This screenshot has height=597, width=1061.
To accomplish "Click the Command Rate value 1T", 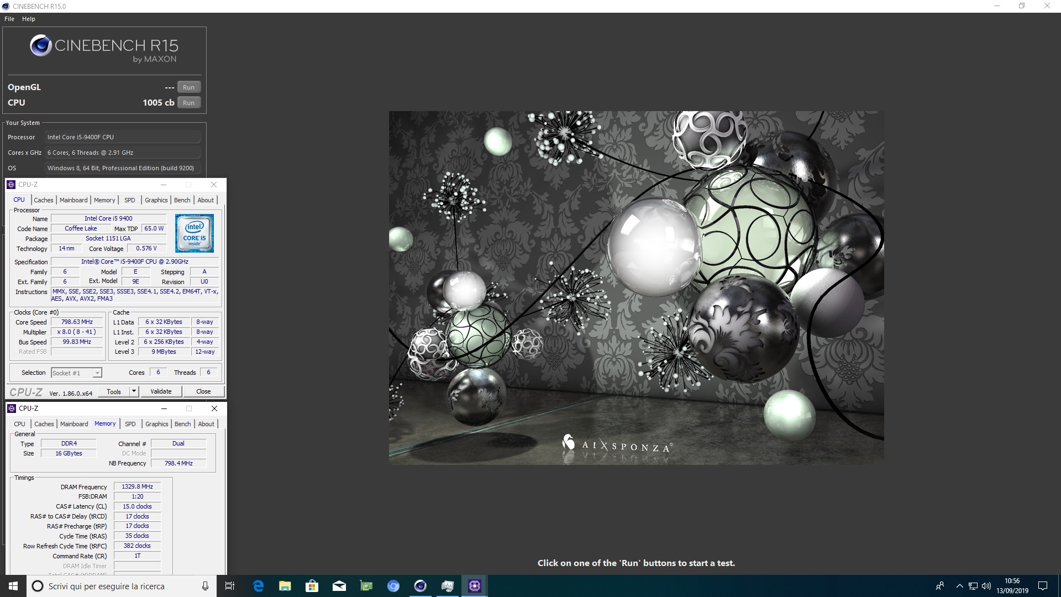I will tap(137, 556).
